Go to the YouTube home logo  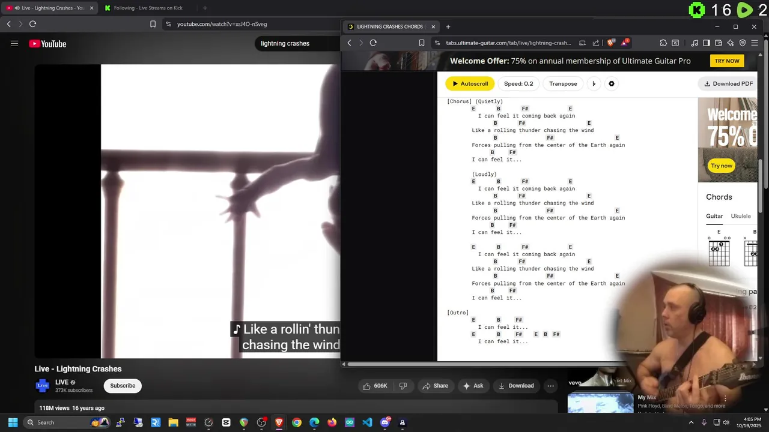[47, 44]
